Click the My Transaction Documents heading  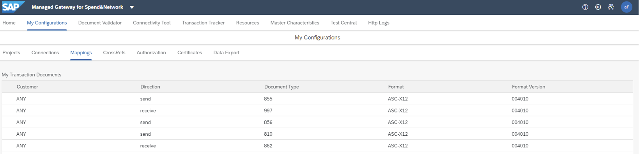[32, 75]
